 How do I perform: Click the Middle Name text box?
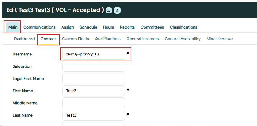point(93,103)
